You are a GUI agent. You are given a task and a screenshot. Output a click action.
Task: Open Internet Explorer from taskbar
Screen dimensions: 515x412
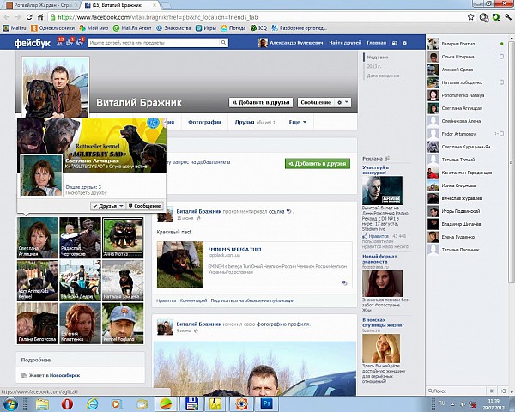(93, 404)
